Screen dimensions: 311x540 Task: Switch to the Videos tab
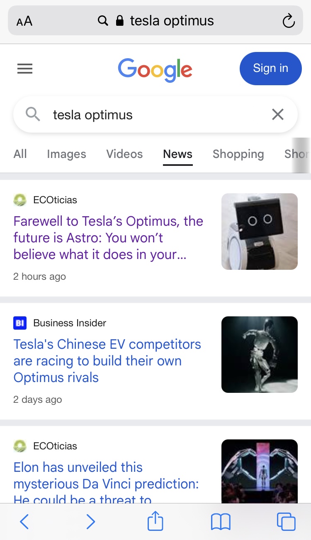(x=124, y=154)
